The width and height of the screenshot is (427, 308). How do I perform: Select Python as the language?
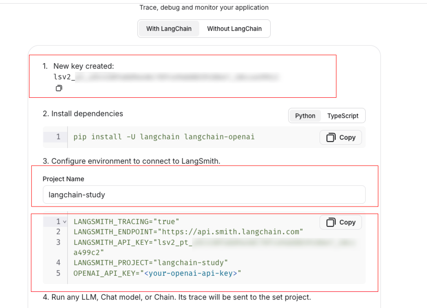[x=305, y=116]
